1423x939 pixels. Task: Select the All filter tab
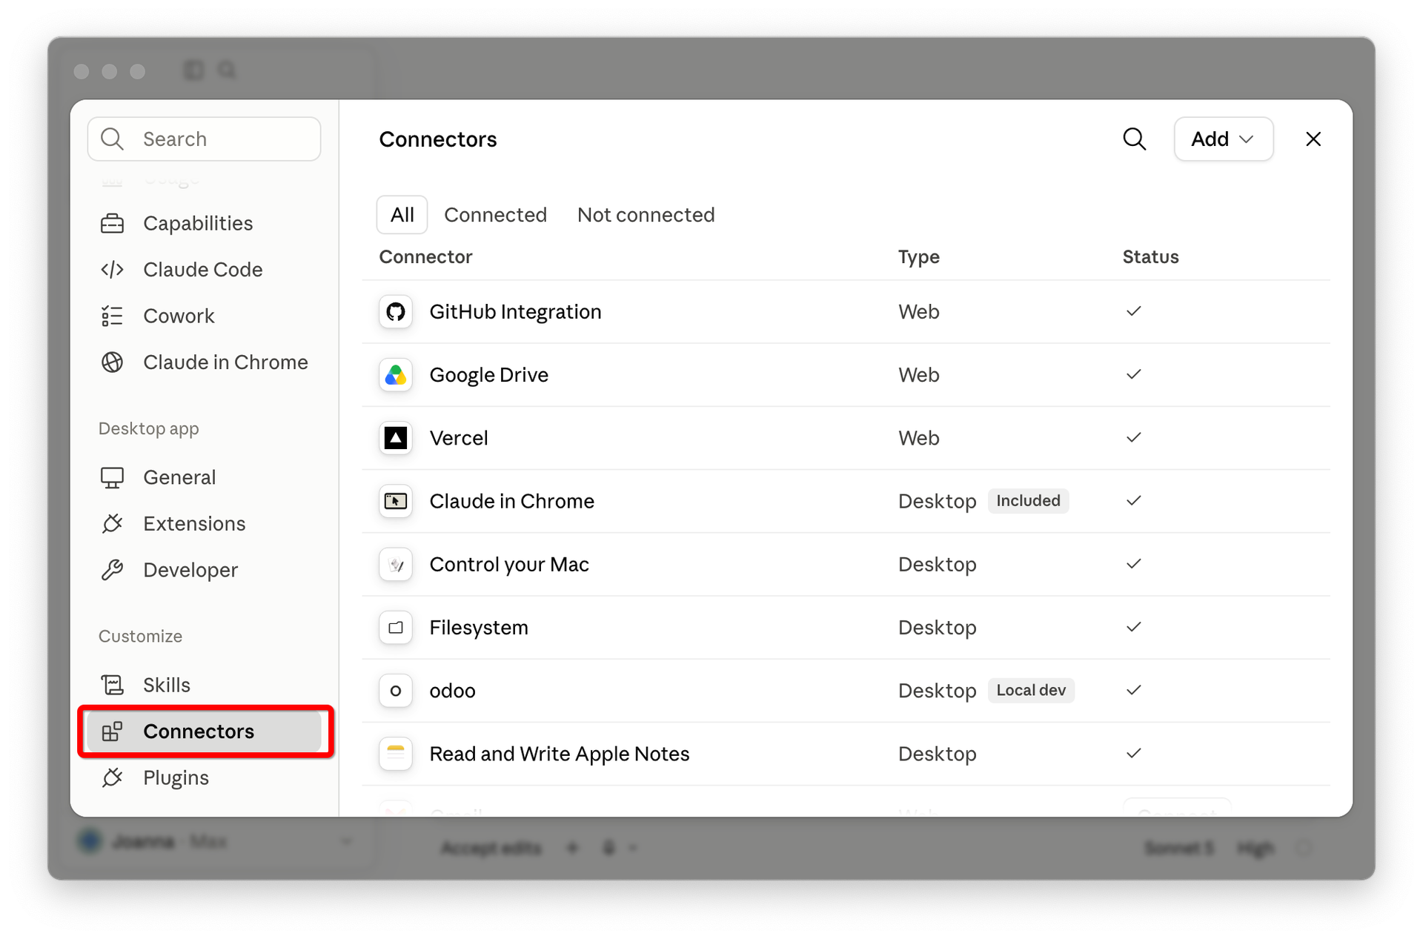(402, 215)
